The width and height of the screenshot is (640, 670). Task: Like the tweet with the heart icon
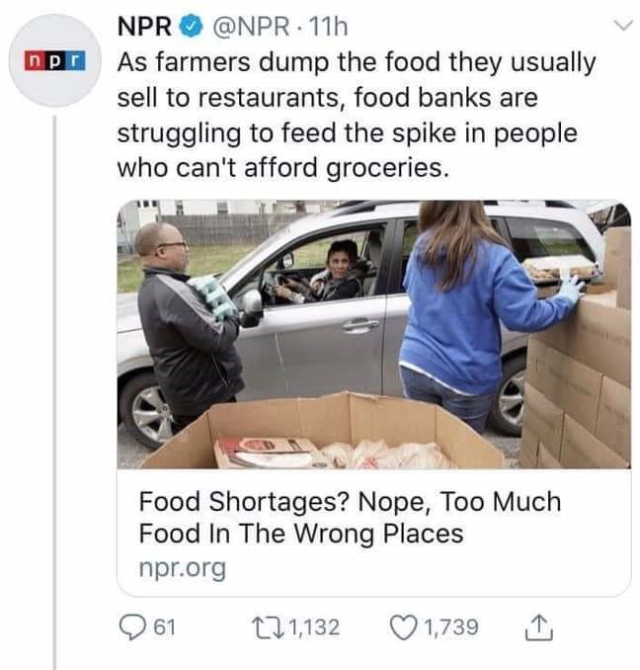pyautogui.click(x=404, y=628)
